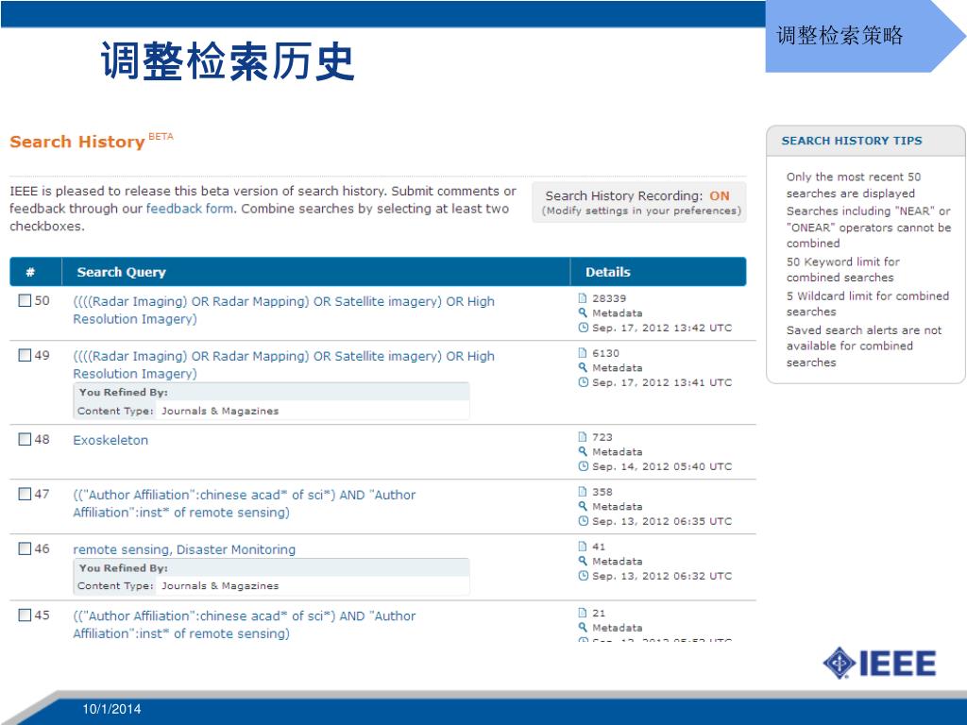
Task: Click the You Refined By label in search 49
Action: pyautogui.click(x=124, y=392)
